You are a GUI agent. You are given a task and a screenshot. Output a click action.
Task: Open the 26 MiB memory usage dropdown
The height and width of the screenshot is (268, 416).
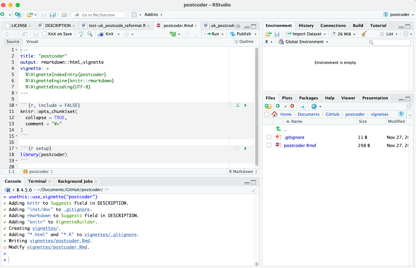tap(344, 34)
